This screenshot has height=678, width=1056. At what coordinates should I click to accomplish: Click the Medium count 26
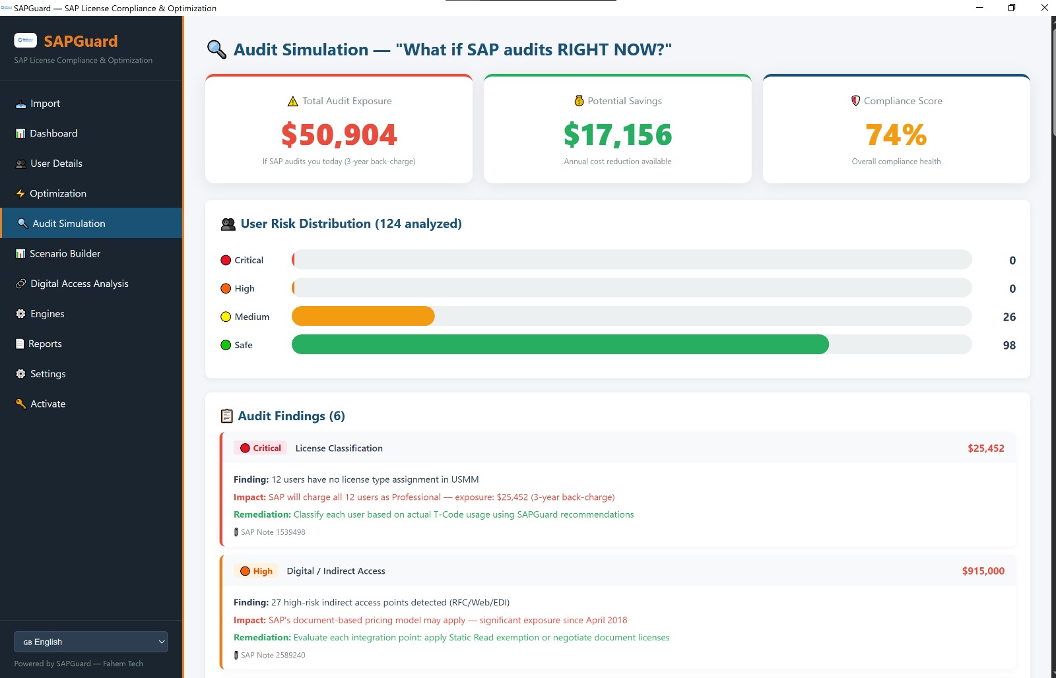1009,317
